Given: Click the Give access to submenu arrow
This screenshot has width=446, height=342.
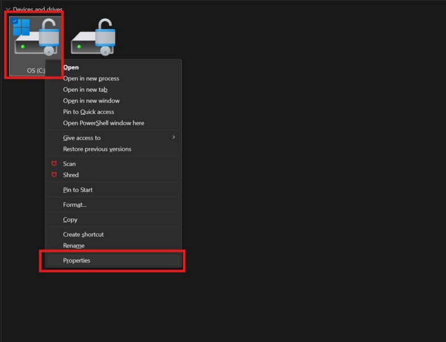Looking at the screenshot, I should (174, 137).
